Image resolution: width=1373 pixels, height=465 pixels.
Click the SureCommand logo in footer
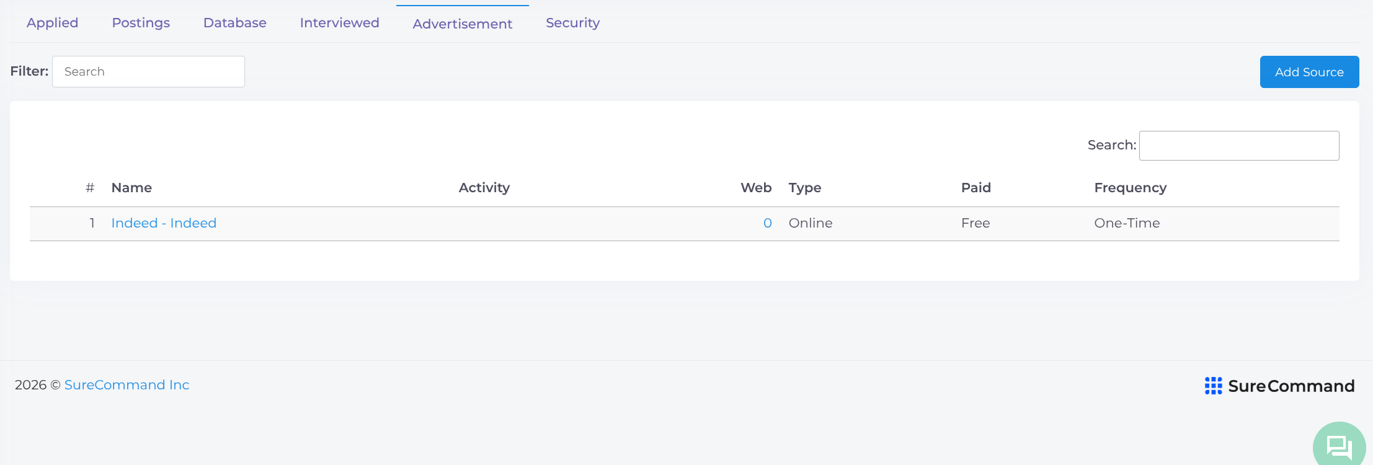[x=1279, y=386]
